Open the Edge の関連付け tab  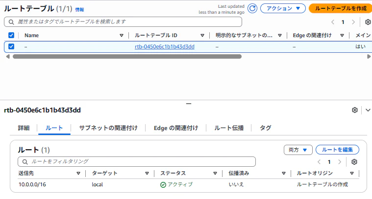click(176, 128)
